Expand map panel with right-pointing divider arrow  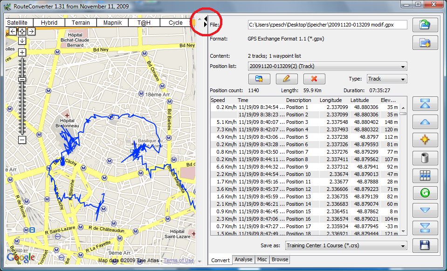click(206, 25)
